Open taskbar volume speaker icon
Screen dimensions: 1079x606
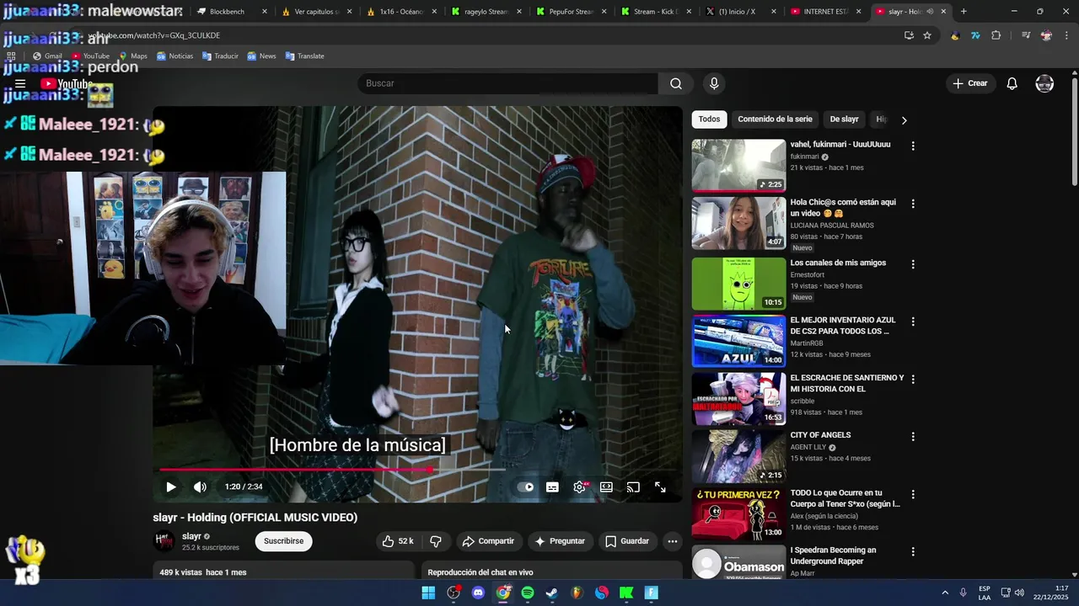click(1019, 593)
